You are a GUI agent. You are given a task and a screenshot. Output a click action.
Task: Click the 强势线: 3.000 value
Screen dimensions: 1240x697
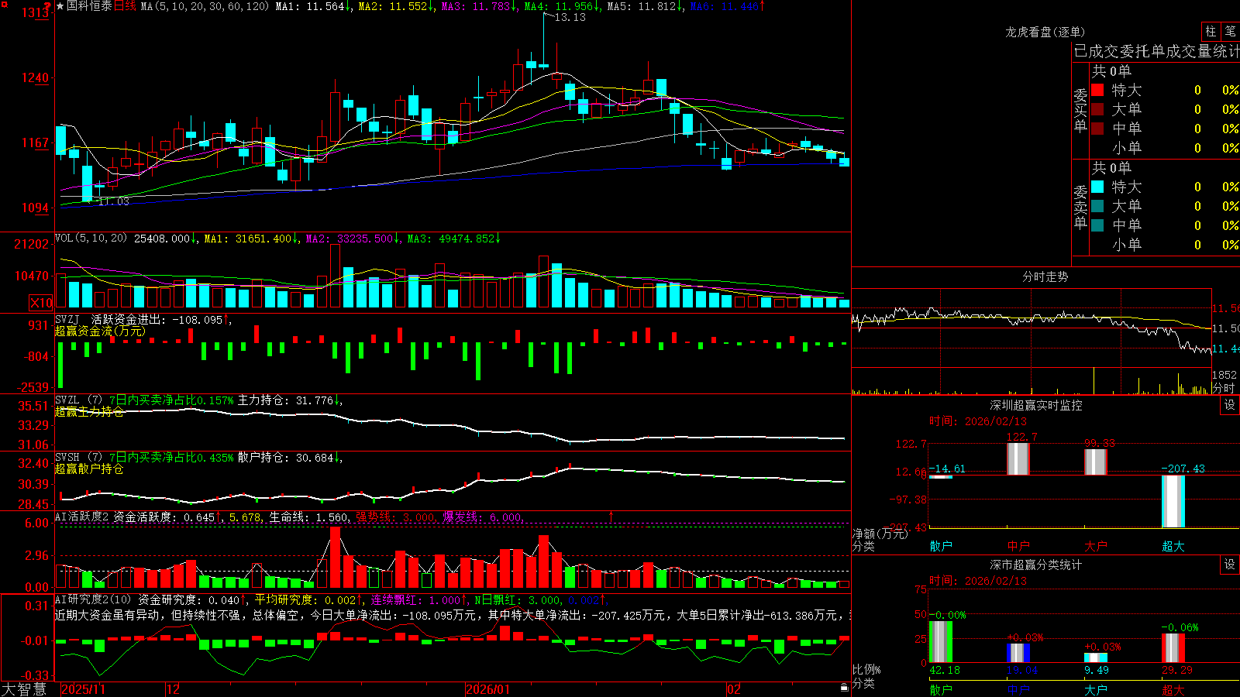[x=395, y=517]
